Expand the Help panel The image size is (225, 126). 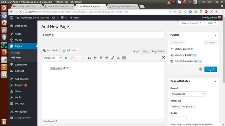click(x=212, y=23)
